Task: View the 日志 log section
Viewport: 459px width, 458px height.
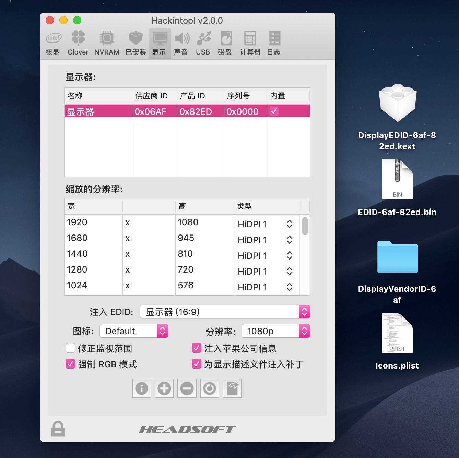Action: click(273, 42)
